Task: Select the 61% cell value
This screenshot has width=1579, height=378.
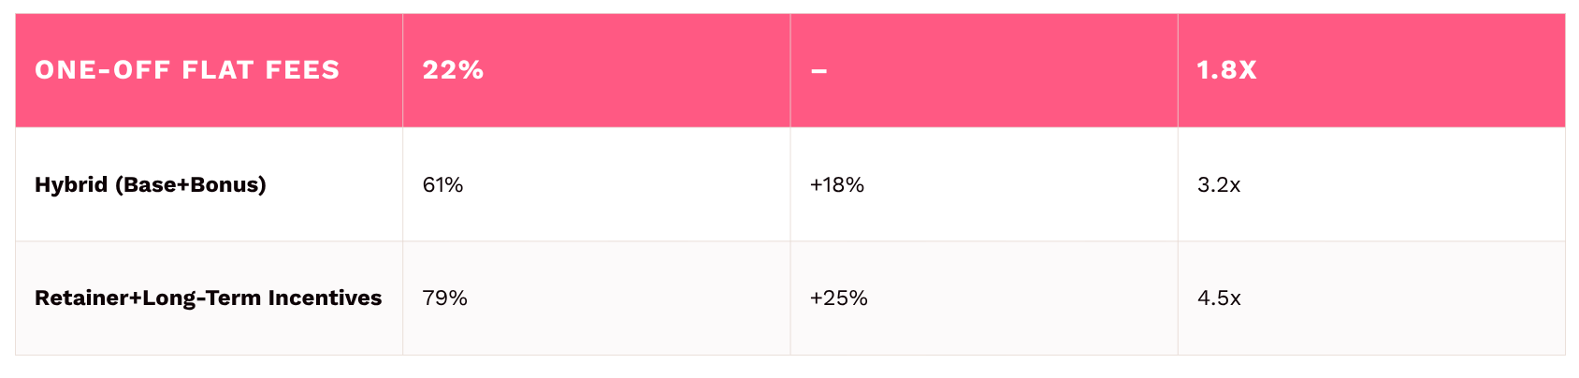Action: (442, 184)
